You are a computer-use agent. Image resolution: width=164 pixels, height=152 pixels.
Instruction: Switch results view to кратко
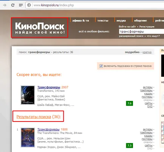pyautogui.click(x=147, y=52)
